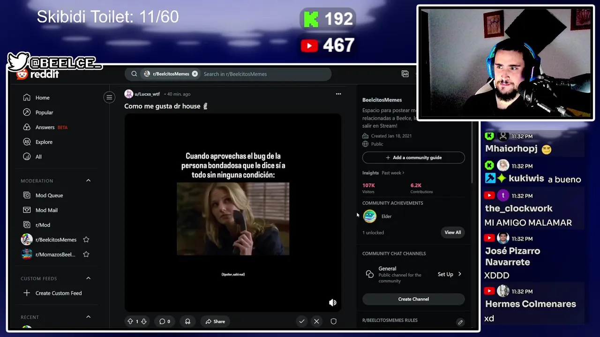Image resolution: width=600 pixels, height=337 pixels.
Task: Click the Twitter bird logo overlay
Action: (18, 62)
